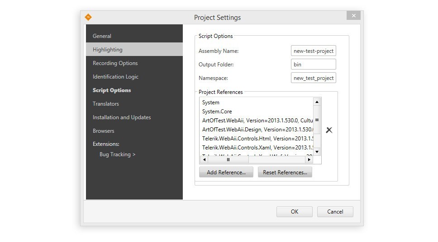Cancel the Project Settings dialog
The height and width of the screenshot is (242, 438).
pos(335,212)
